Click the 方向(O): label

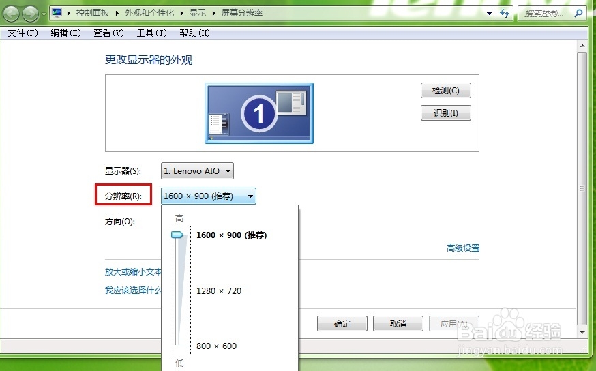(x=120, y=222)
